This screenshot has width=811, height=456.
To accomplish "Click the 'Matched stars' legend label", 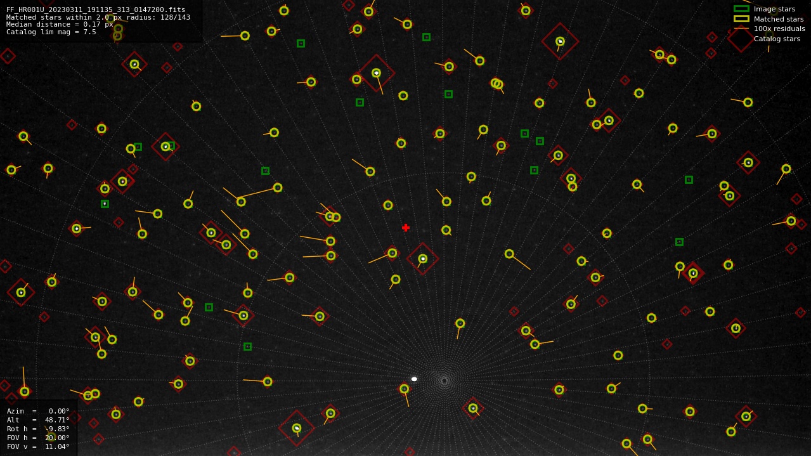I will 779,19.
